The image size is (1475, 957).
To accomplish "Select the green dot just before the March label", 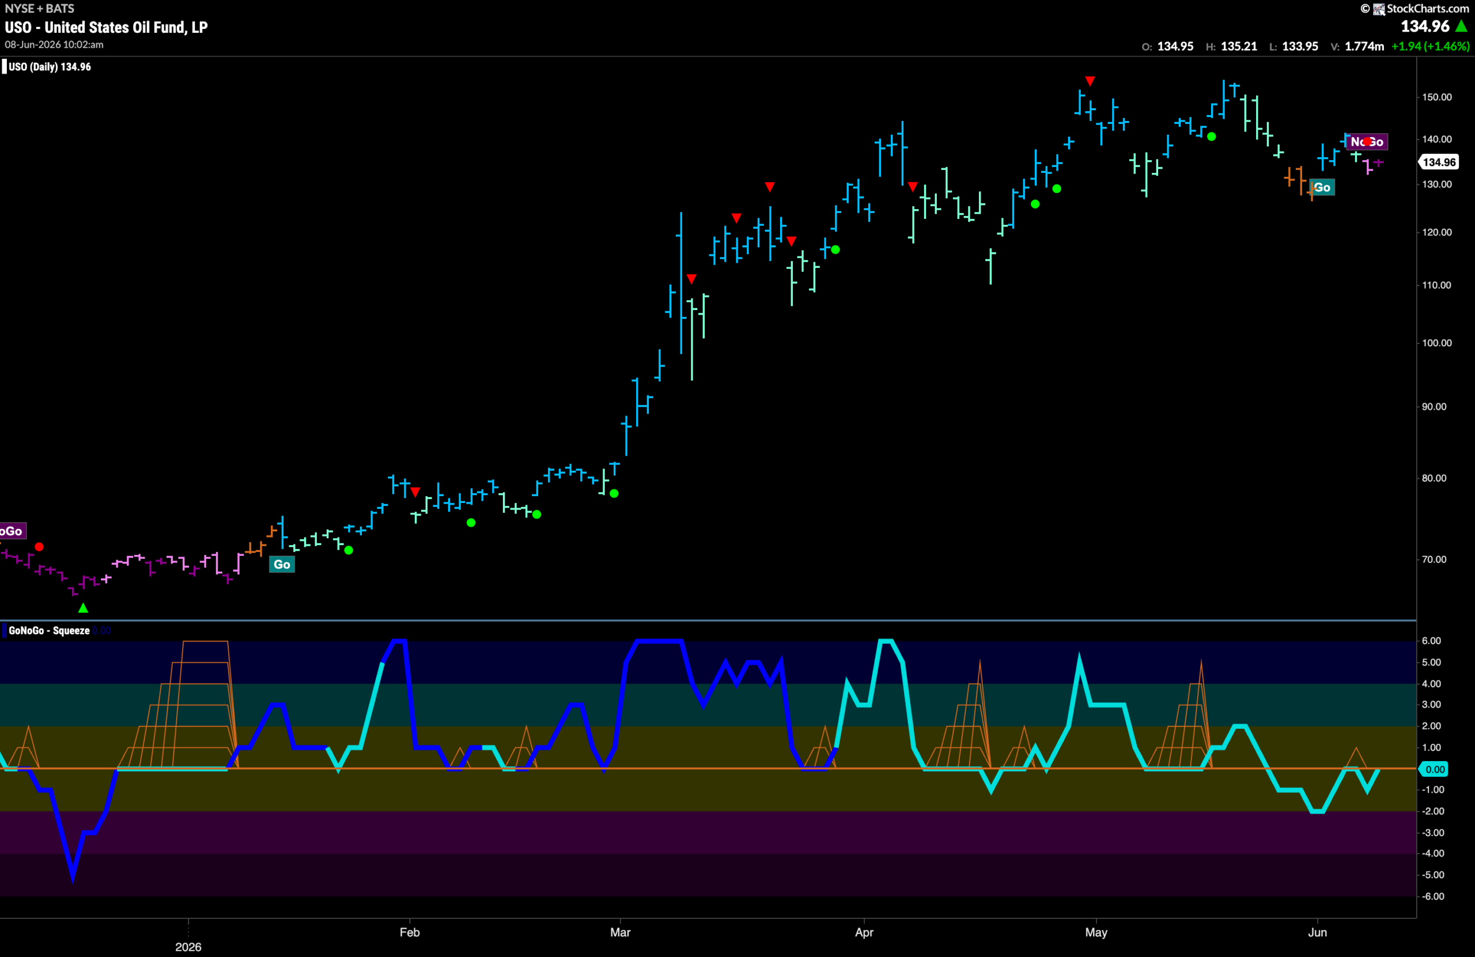I will pyautogui.click(x=614, y=493).
